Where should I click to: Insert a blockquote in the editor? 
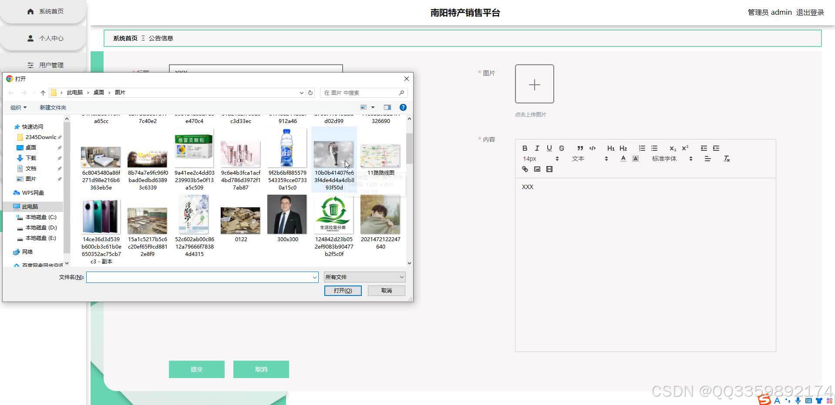click(x=580, y=148)
